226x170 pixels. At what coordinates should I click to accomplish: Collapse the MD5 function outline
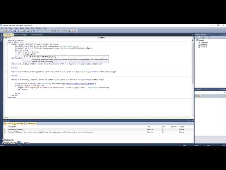tap(7, 44)
